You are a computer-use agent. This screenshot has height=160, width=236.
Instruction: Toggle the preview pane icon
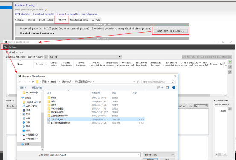[x=168, y=88]
